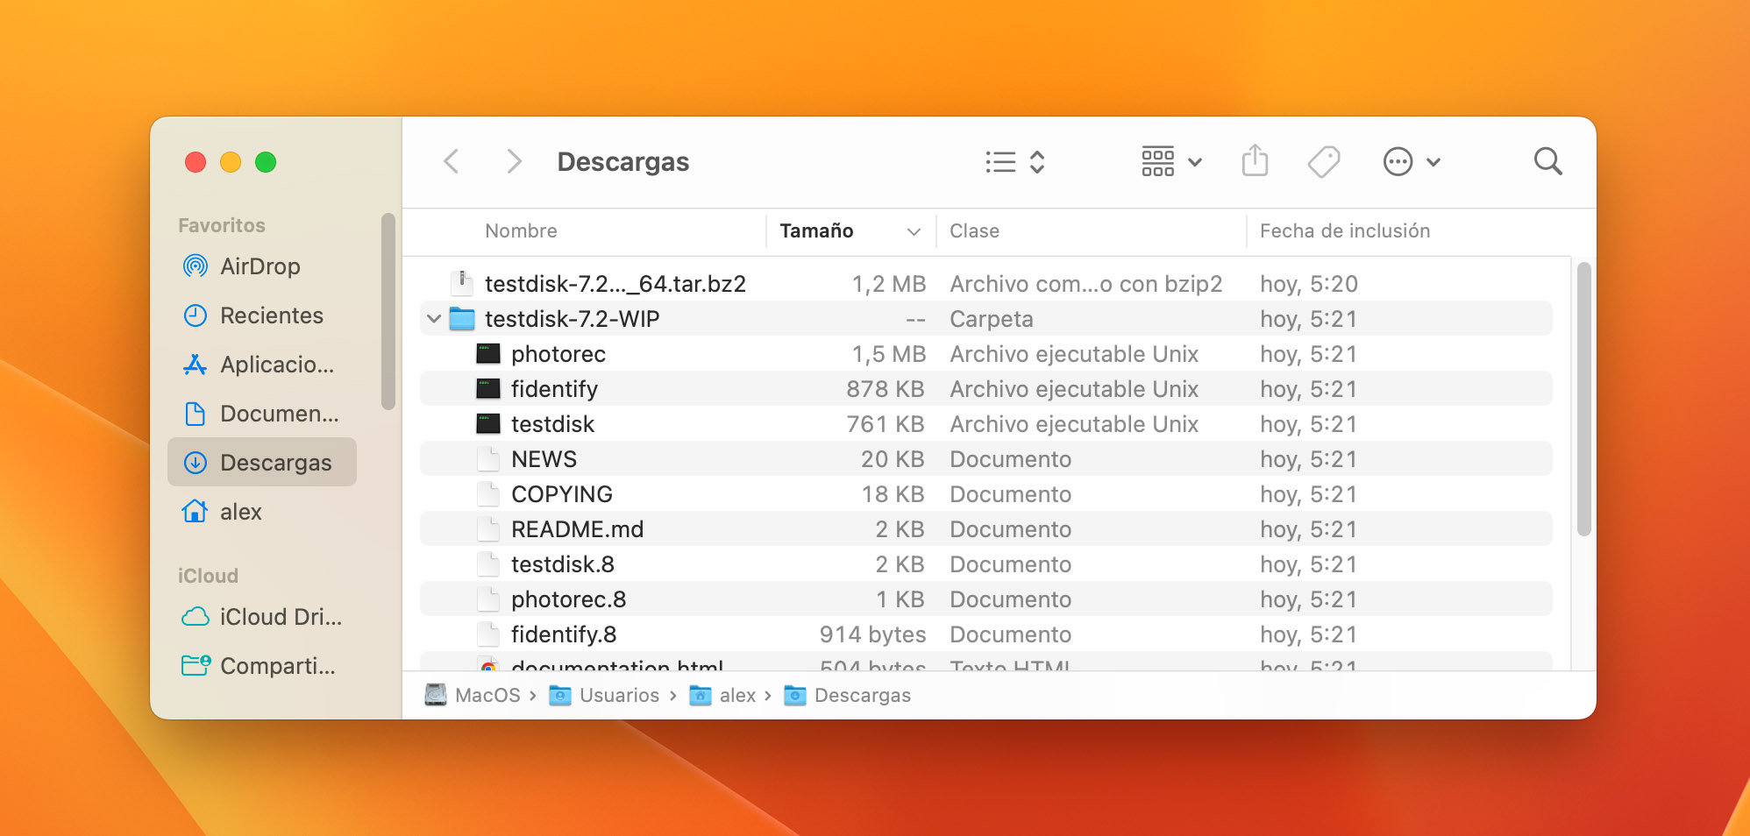The height and width of the screenshot is (836, 1750).
Task: Click the tag icon in toolbar
Action: [x=1324, y=162]
